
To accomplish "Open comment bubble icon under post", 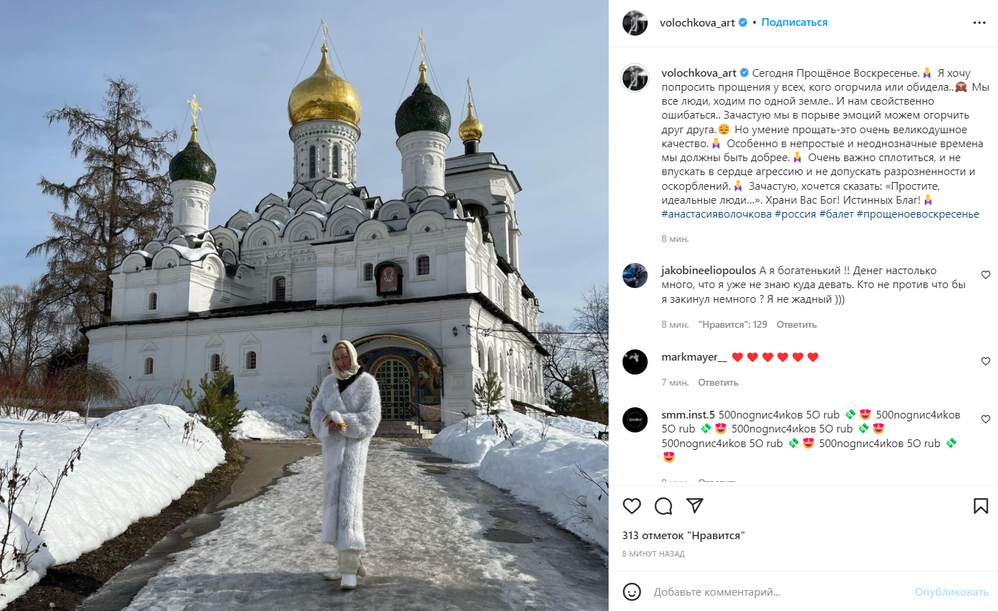I will pyautogui.click(x=663, y=506).
